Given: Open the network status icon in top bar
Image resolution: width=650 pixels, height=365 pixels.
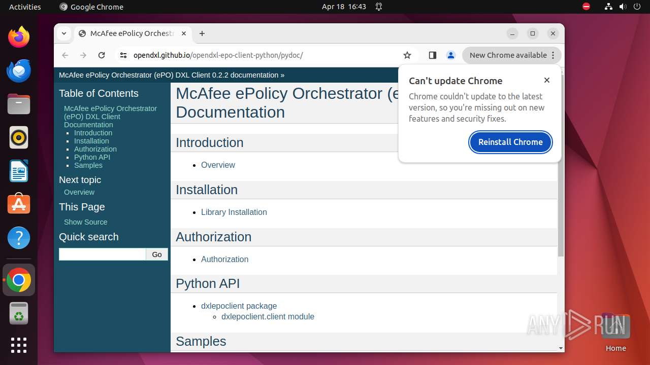Looking at the screenshot, I should [x=608, y=7].
